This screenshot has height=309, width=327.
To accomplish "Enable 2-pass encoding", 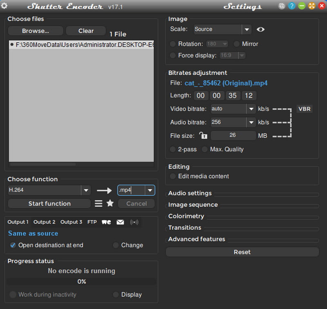I will pyautogui.click(x=172, y=149).
